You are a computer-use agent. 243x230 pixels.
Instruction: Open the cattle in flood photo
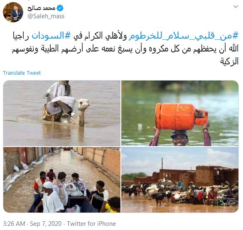tap(180, 180)
